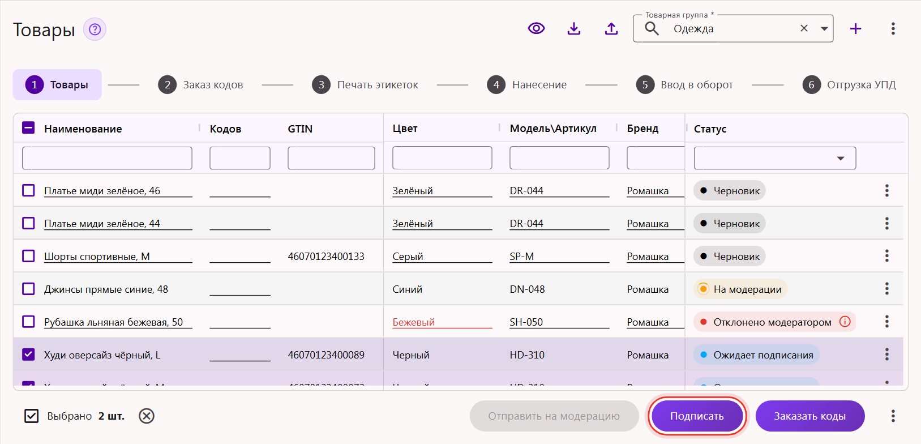Screen dimensions: 921x444
Task: Check the Рубашка льняная бежевая, 50 row
Action: point(28,322)
